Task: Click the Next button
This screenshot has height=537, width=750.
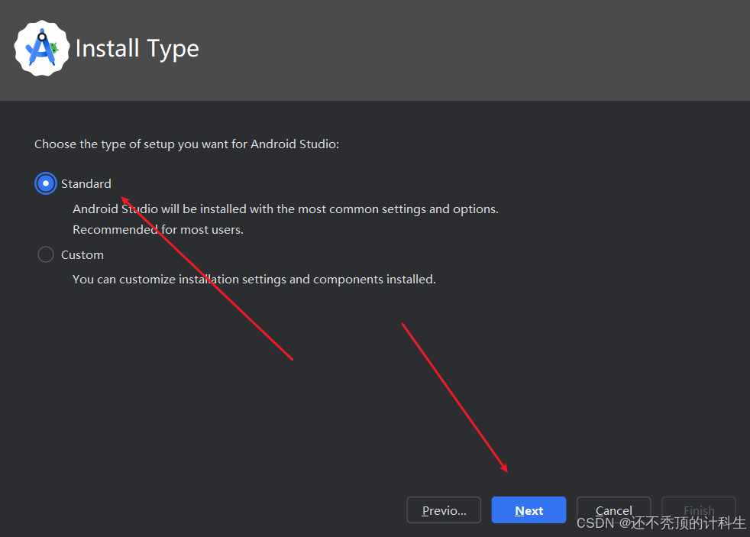Action: (x=529, y=510)
